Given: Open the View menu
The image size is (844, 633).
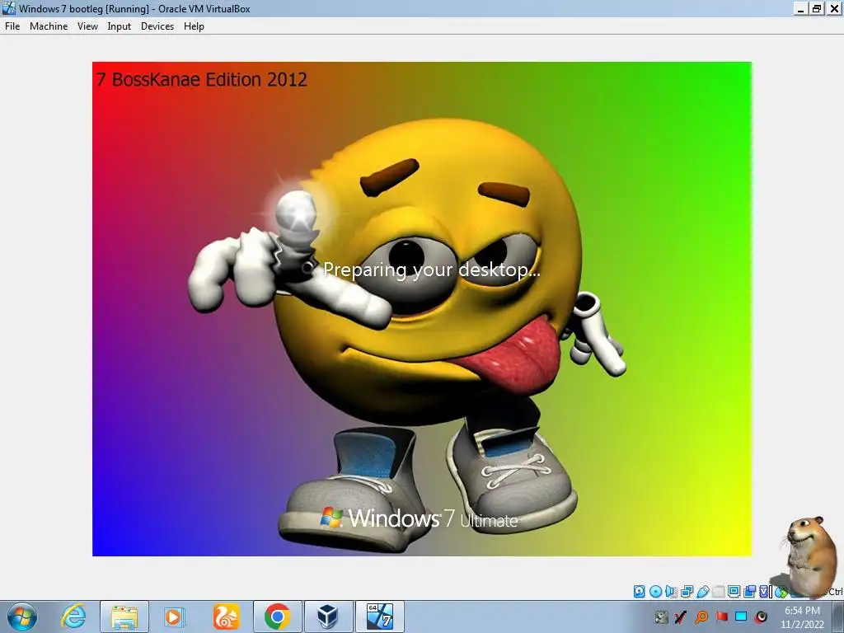Looking at the screenshot, I should click(87, 26).
